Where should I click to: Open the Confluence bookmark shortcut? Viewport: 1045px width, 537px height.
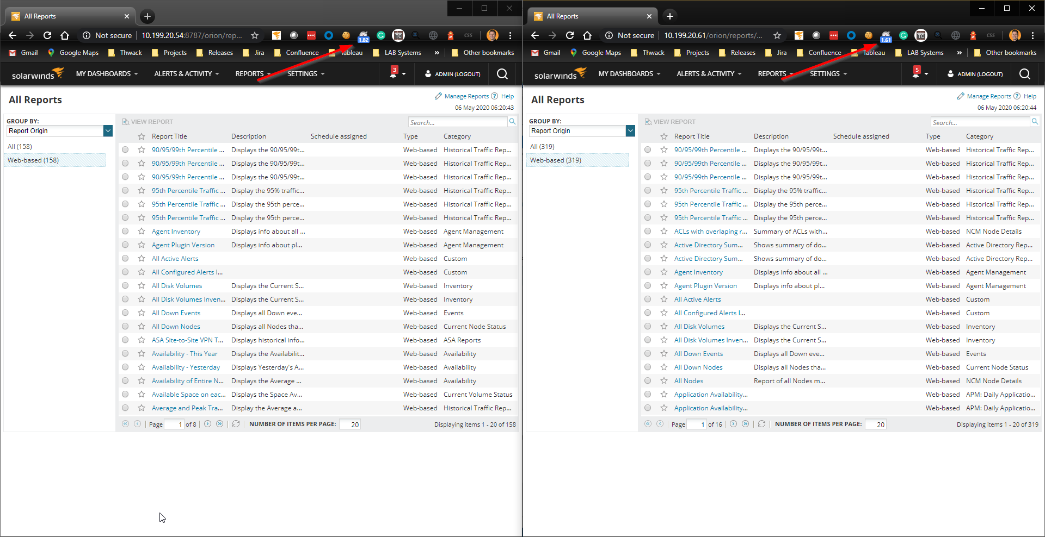click(302, 53)
